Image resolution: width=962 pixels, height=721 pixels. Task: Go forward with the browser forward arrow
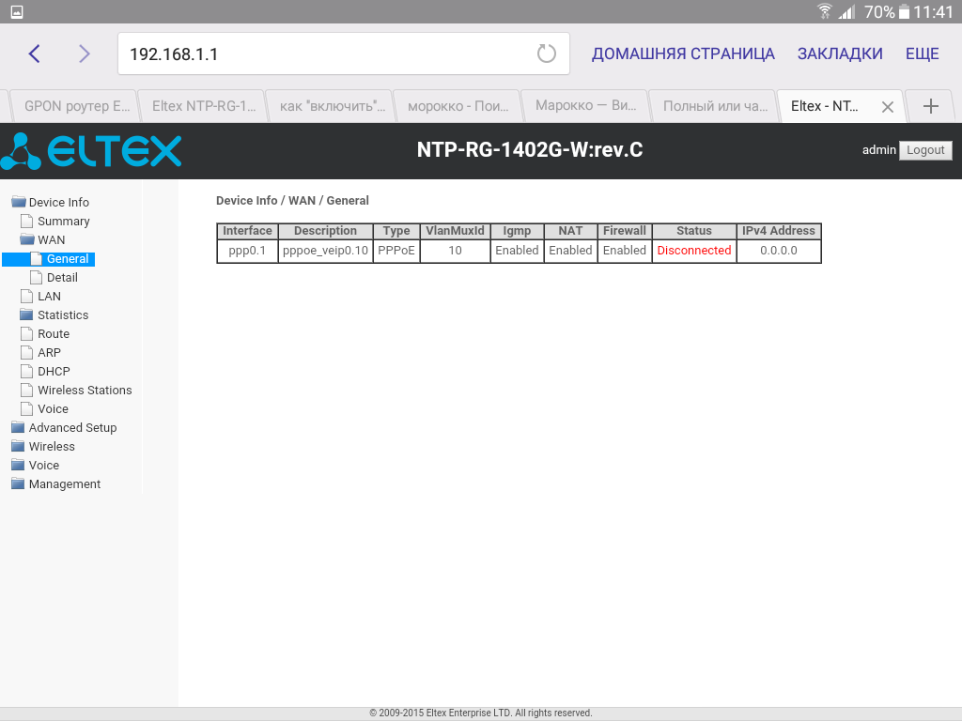tap(84, 54)
